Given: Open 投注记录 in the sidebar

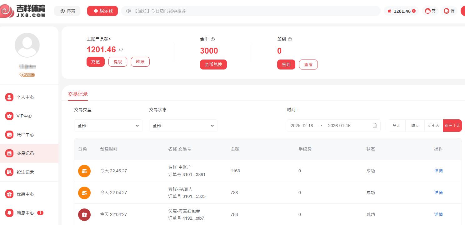Looking at the screenshot, I should tap(25, 172).
